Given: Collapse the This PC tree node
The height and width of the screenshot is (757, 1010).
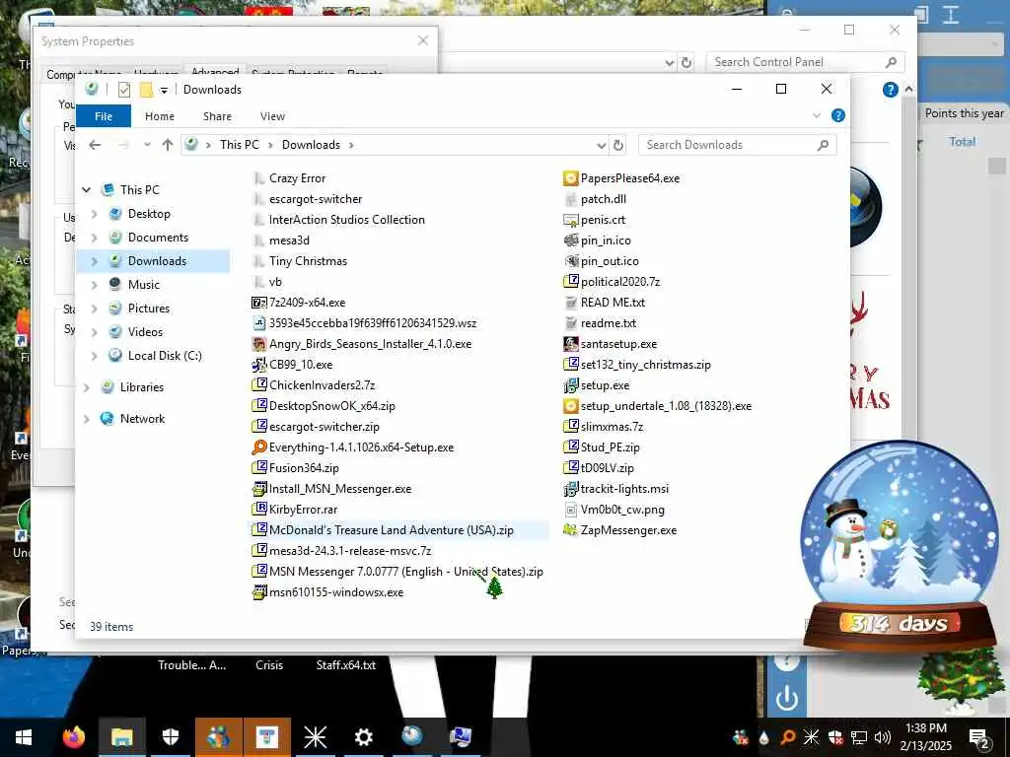Looking at the screenshot, I should 87,190.
